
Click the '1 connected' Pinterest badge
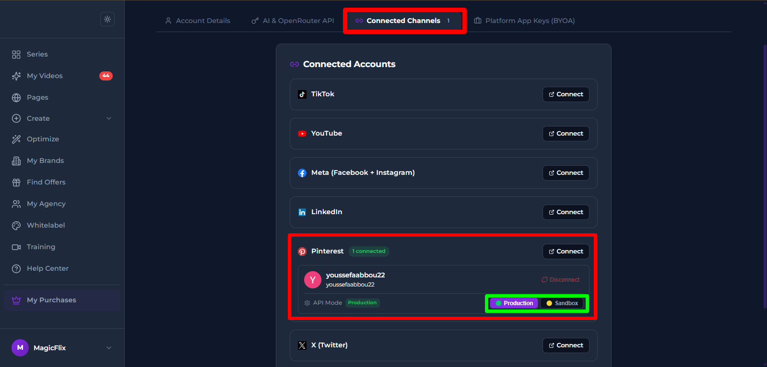point(369,251)
